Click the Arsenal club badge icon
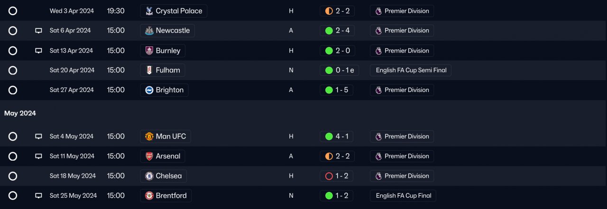The width and height of the screenshot is (607, 209). (149, 156)
